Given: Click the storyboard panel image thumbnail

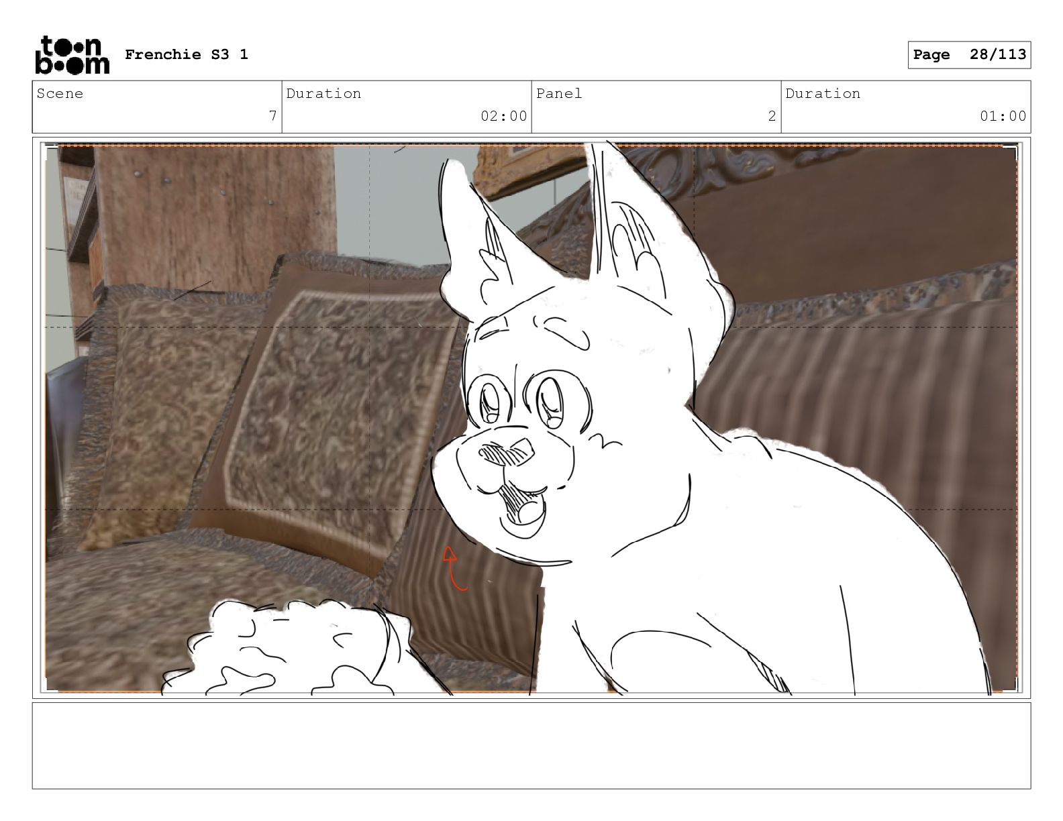Looking at the screenshot, I should 531,418.
